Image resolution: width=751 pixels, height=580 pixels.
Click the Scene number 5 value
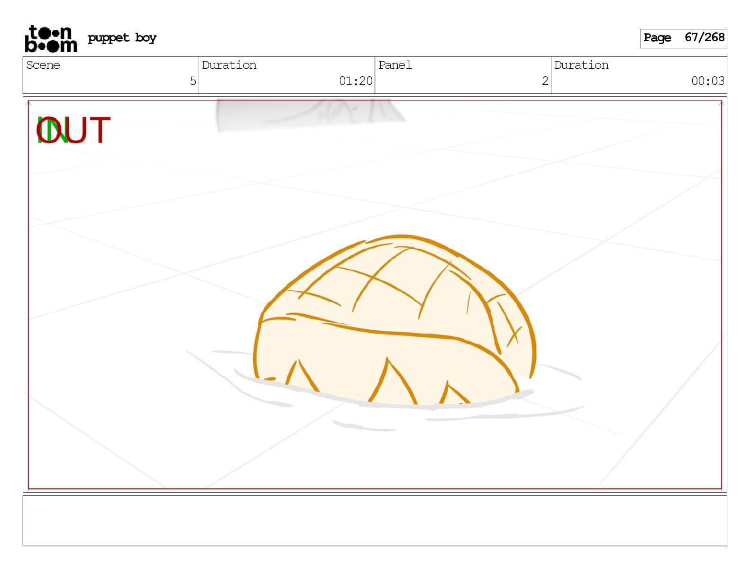point(193,81)
